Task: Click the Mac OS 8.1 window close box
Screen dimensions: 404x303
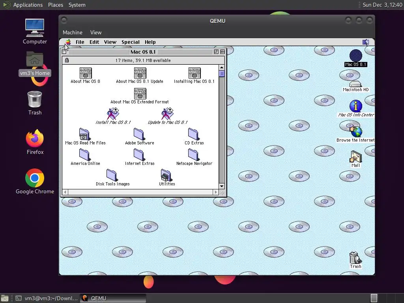Action: tap(64, 52)
